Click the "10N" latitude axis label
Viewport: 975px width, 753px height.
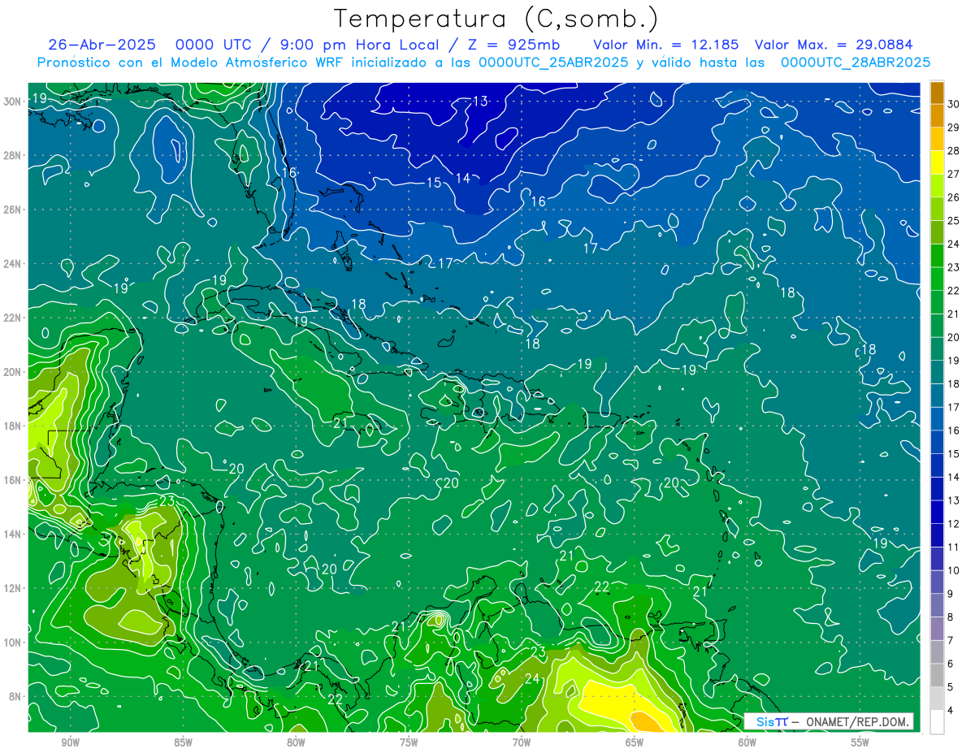tap(12, 643)
